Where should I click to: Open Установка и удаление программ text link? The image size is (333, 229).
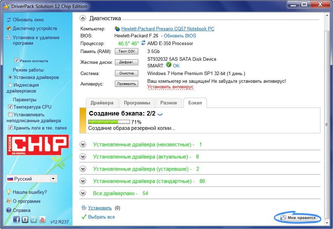[x=36, y=40]
